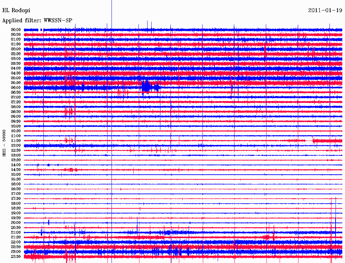Select the 10:30 time label
This screenshot has height=263, width=345.
pyautogui.click(x=16, y=131)
